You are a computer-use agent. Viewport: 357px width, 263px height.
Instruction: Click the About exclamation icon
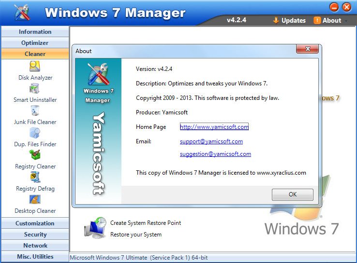coord(317,20)
